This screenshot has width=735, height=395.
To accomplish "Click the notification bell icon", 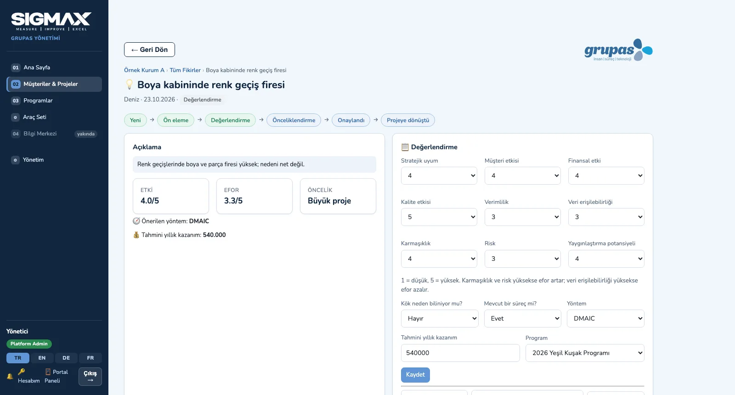I will 10,376.
